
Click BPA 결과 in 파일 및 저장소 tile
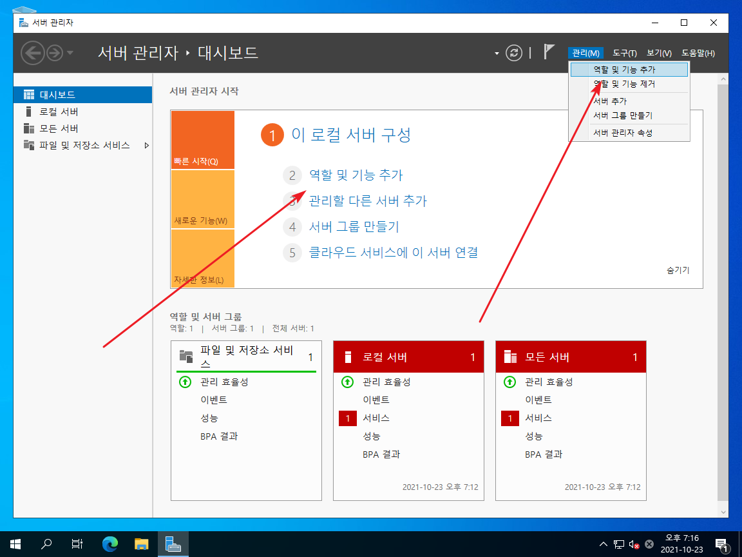tap(219, 436)
